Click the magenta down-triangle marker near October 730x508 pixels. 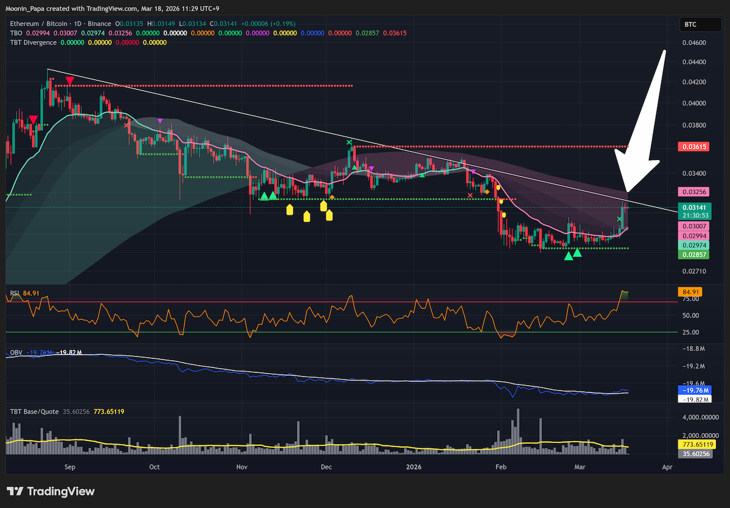(x=159, y=120)
